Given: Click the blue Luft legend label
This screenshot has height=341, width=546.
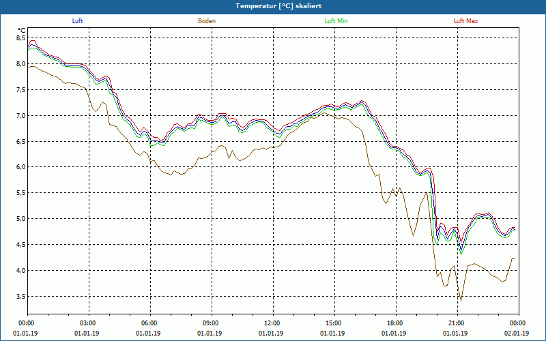Looking at the screenshot, I should coord(77,21).
